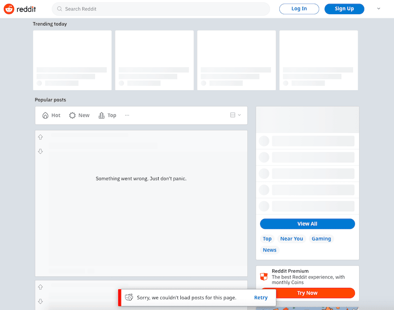
Task: Sort posts by Top
Action: click(x=107, y=115)
